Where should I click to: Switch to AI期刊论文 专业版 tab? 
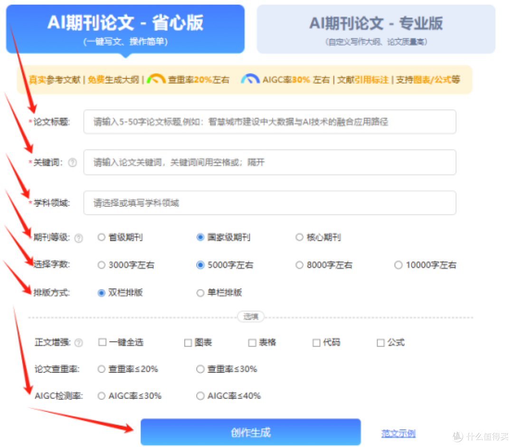click(x=376, y=29)
